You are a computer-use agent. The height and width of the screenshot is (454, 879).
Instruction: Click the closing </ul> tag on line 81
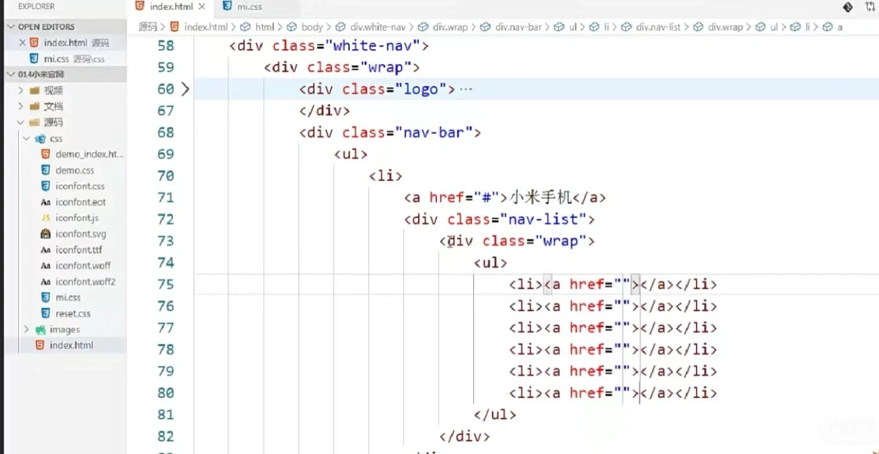[495, 415]
